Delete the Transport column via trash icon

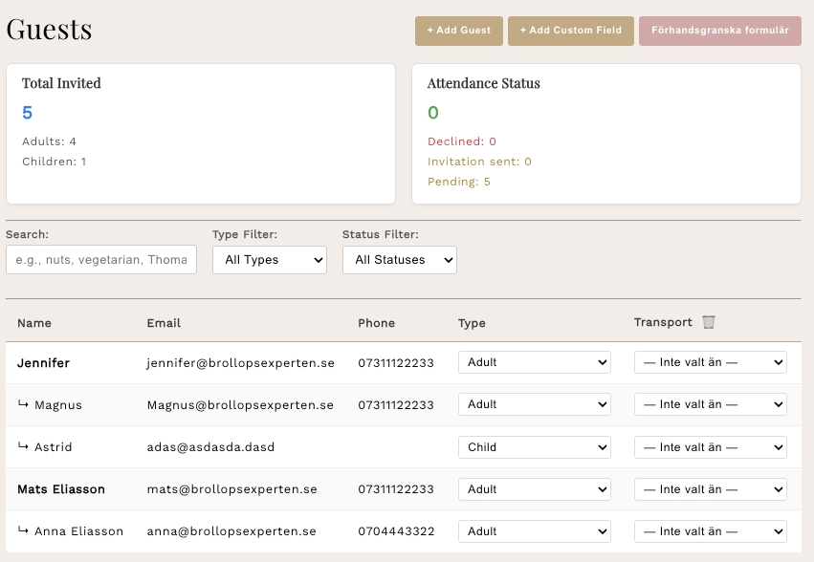[709, 322]
